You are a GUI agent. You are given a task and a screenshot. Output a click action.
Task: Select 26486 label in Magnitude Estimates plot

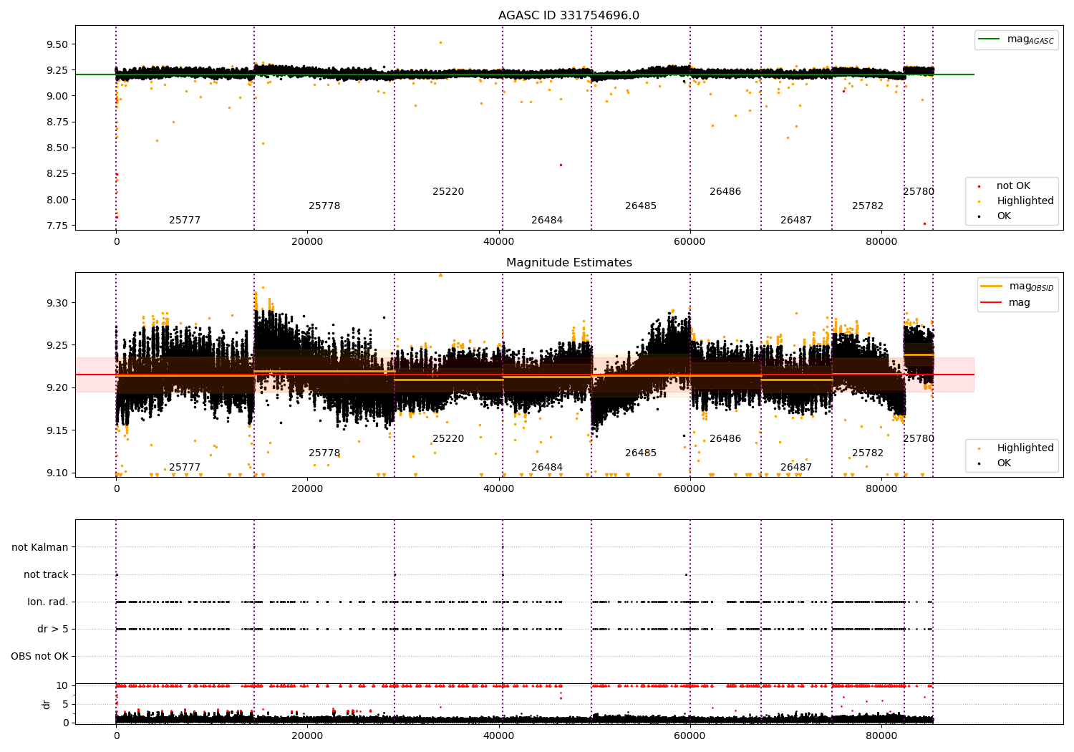(x=725, y=439)
